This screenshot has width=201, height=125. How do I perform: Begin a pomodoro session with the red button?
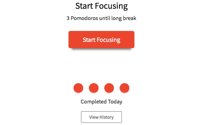coord(101,40)
